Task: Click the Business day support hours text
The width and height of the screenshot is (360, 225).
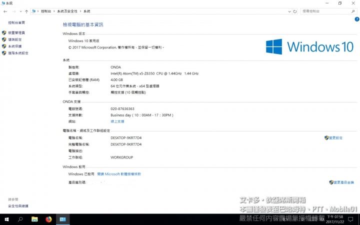Action: click(x=142, y=115)
